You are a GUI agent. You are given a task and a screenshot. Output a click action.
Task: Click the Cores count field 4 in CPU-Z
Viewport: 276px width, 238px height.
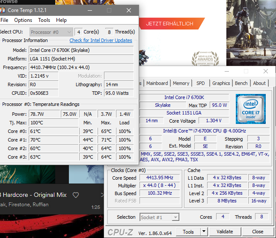[x=223, y=217]
